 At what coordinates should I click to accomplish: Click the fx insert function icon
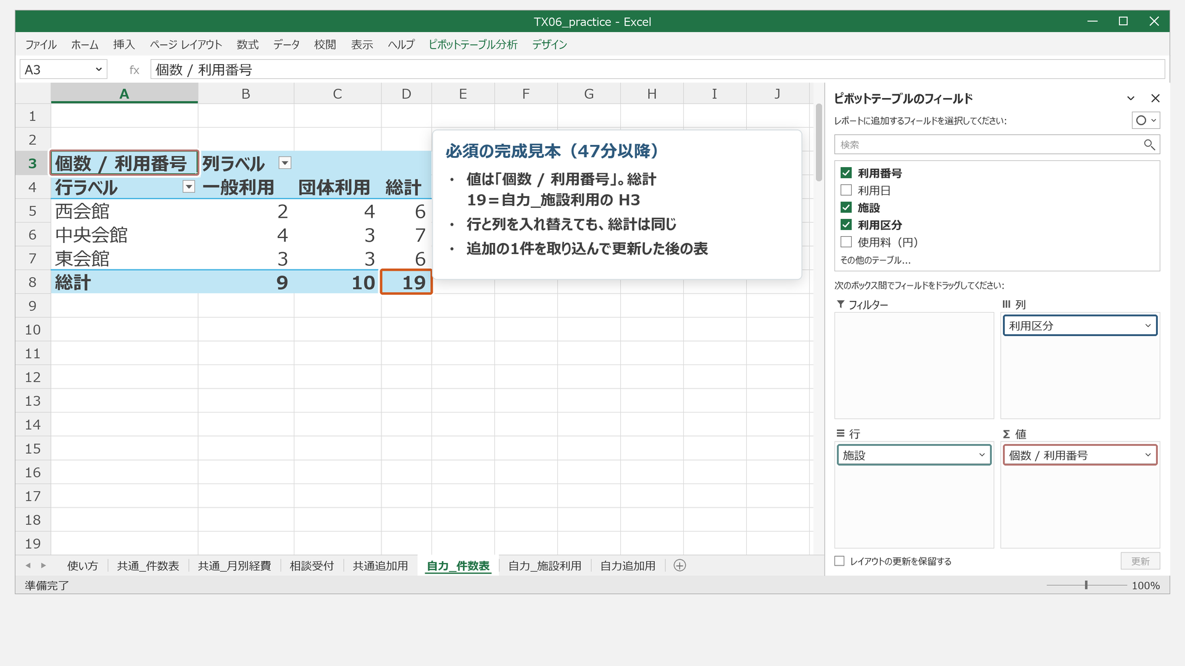(x=134, y=70)
